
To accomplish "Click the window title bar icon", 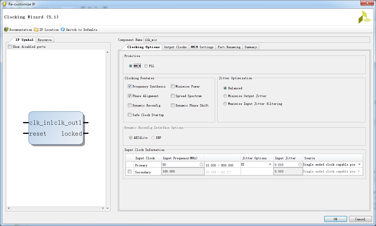I will tap(4, 4).
